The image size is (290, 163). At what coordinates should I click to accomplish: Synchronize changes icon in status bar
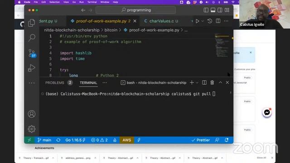[x=58, y=140]
